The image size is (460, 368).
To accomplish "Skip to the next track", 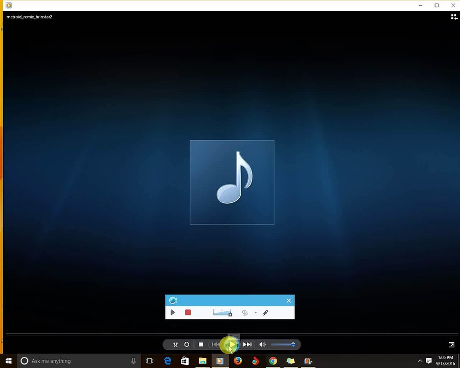I will (x=247, y=344).
